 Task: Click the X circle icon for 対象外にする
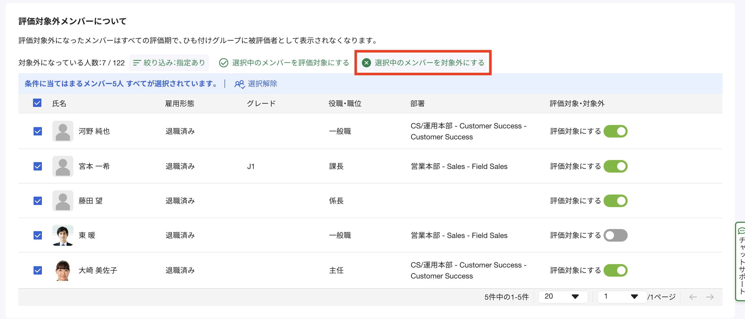tap(366, 63)
